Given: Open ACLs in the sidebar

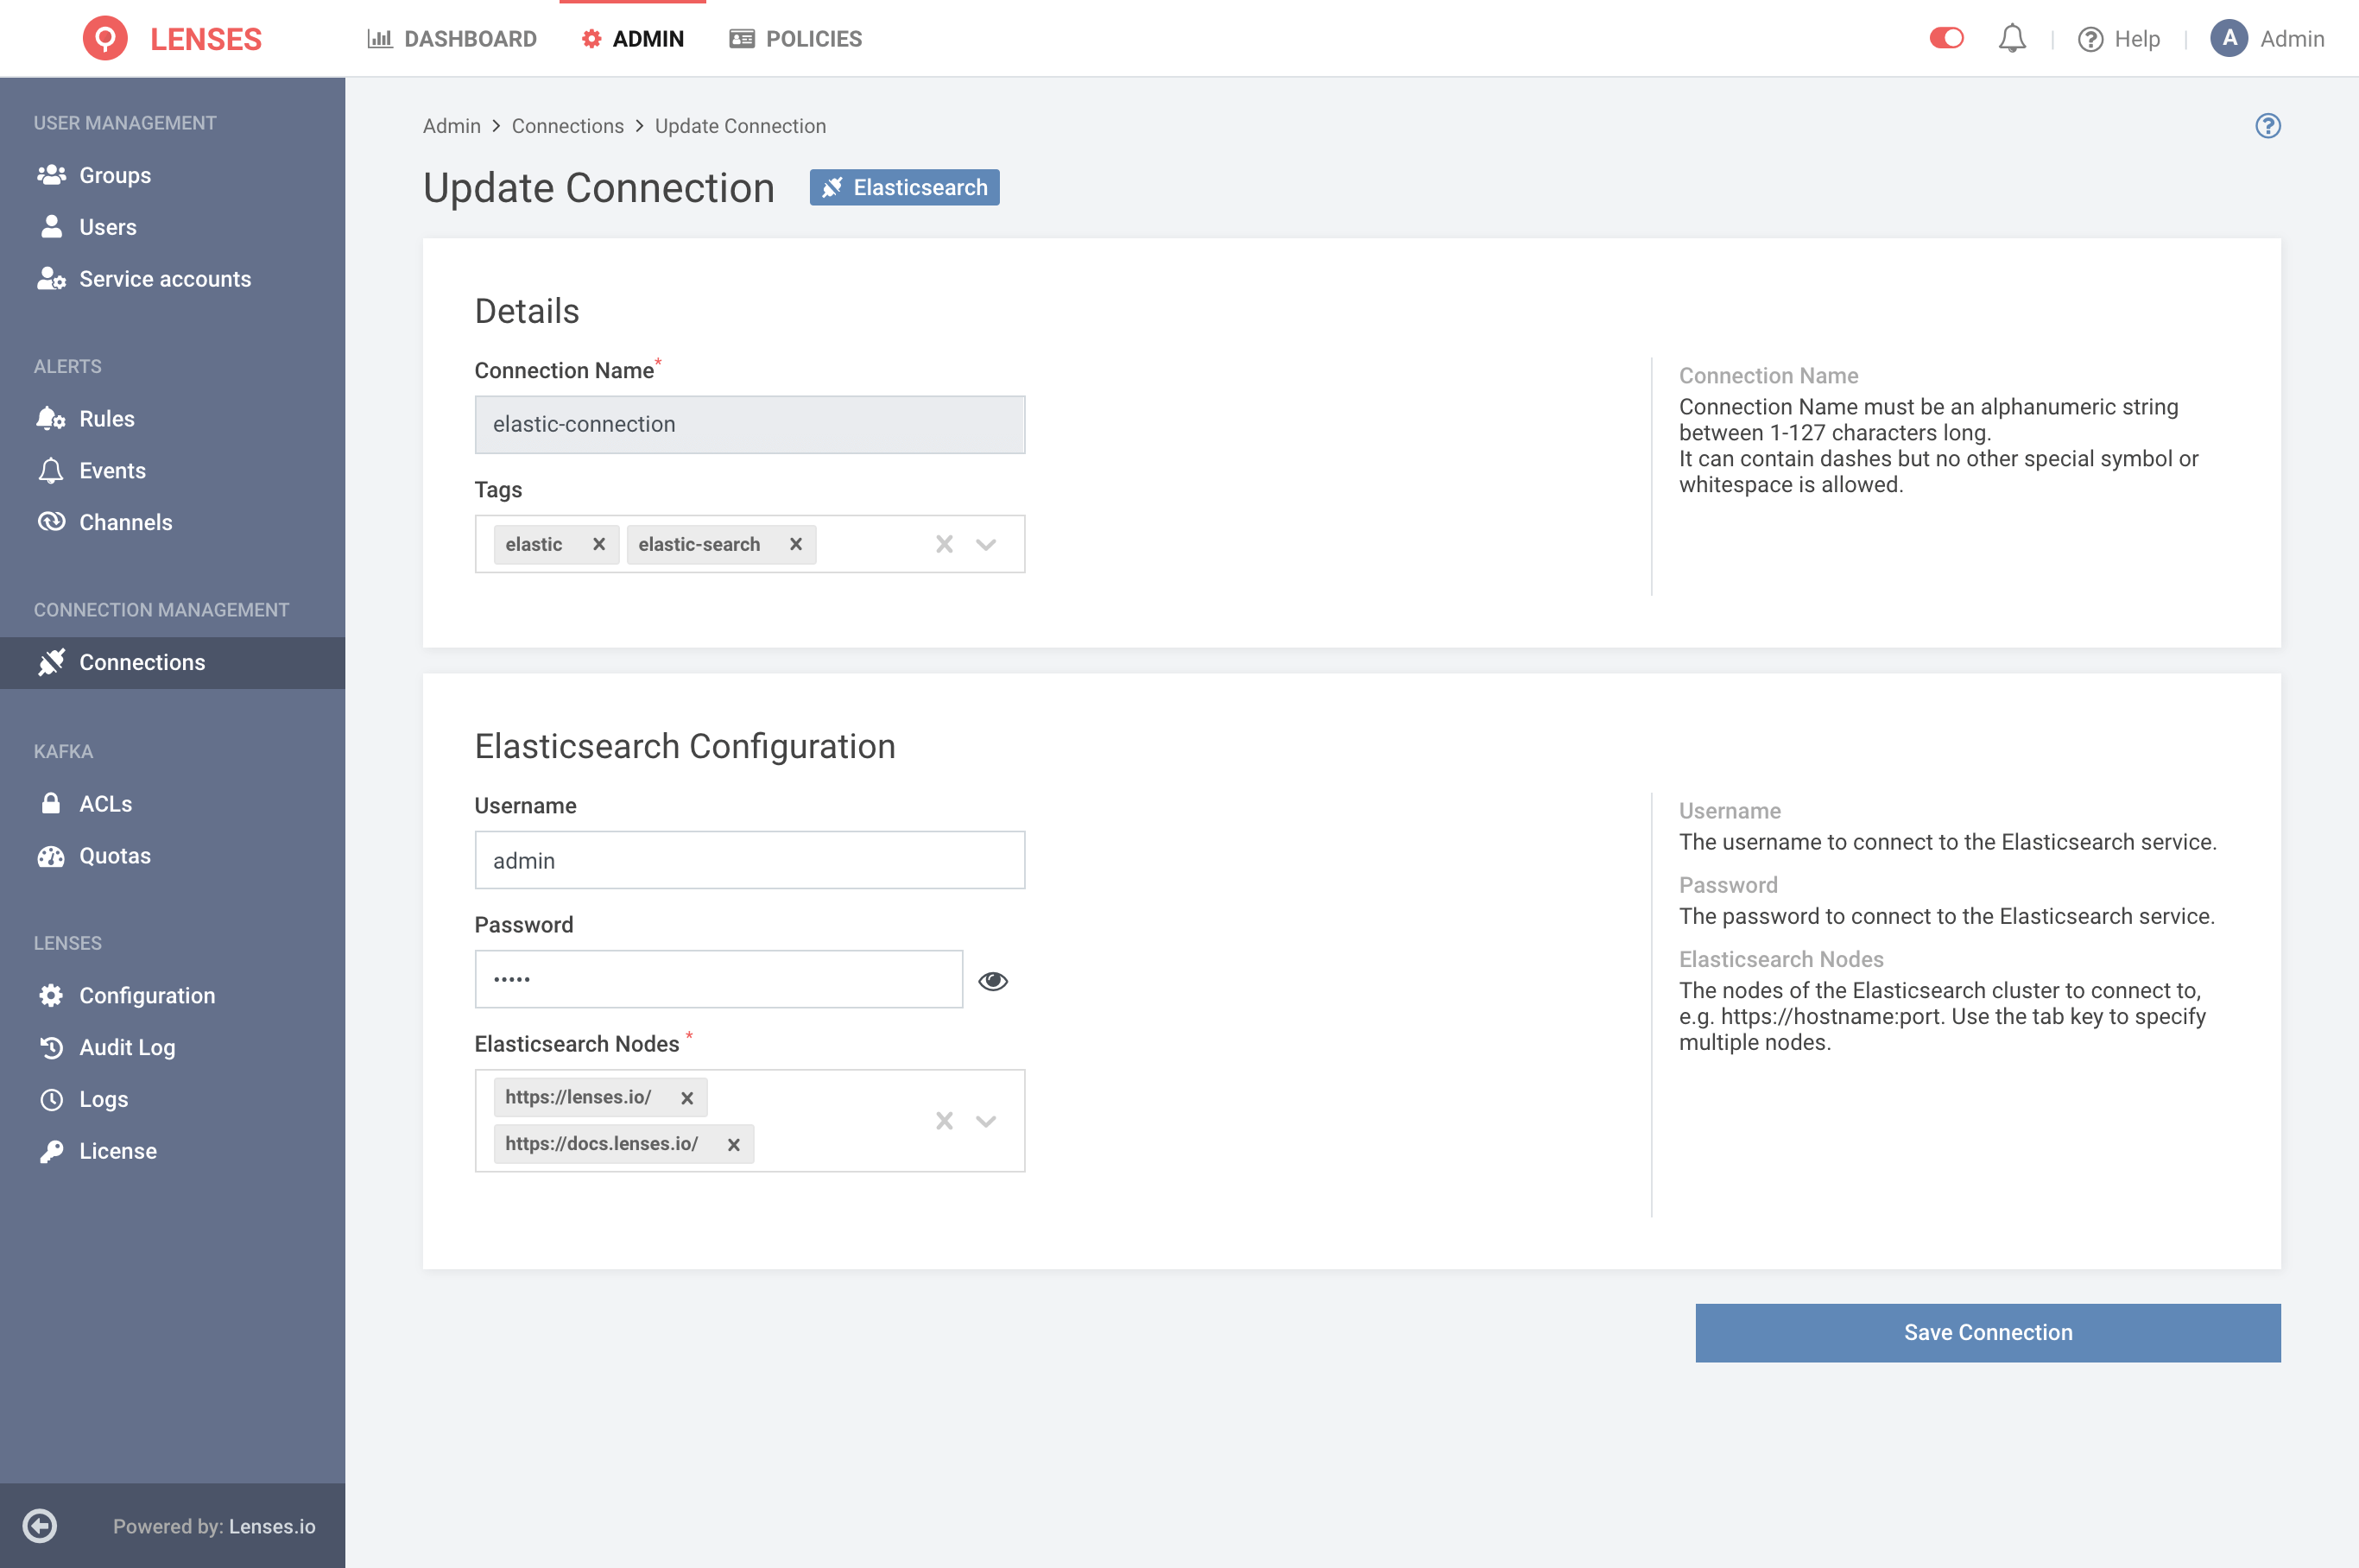Looking at the screenshot, I should 172,804.
